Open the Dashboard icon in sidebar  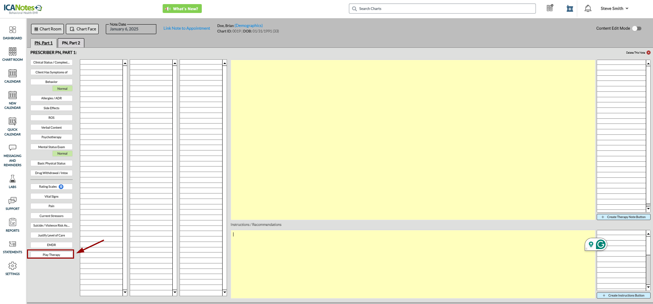pyautogui.click(x=13, y=30)
